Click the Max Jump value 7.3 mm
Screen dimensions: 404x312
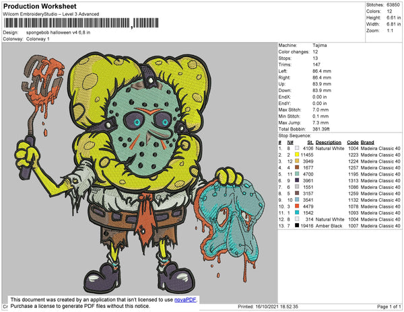tap(321, 122)
